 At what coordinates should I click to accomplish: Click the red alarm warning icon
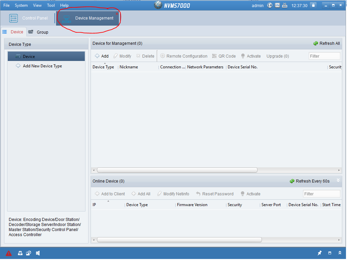9,253
